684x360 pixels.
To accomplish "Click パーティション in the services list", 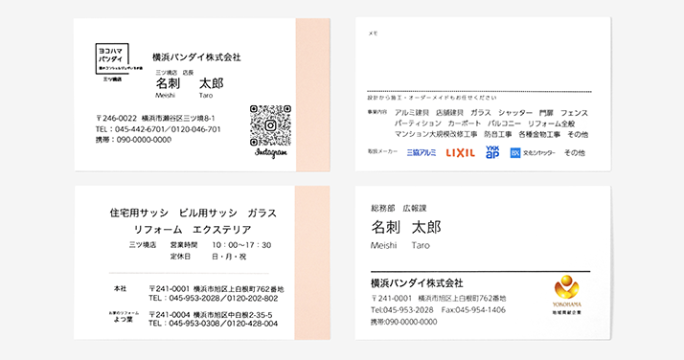I will 418,124.
